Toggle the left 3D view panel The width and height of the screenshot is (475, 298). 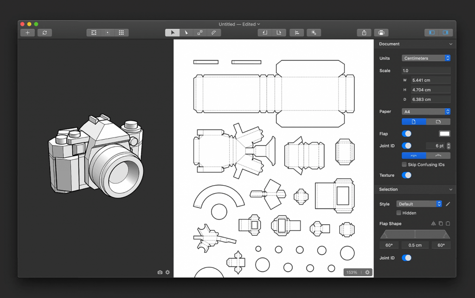(432, 33)
